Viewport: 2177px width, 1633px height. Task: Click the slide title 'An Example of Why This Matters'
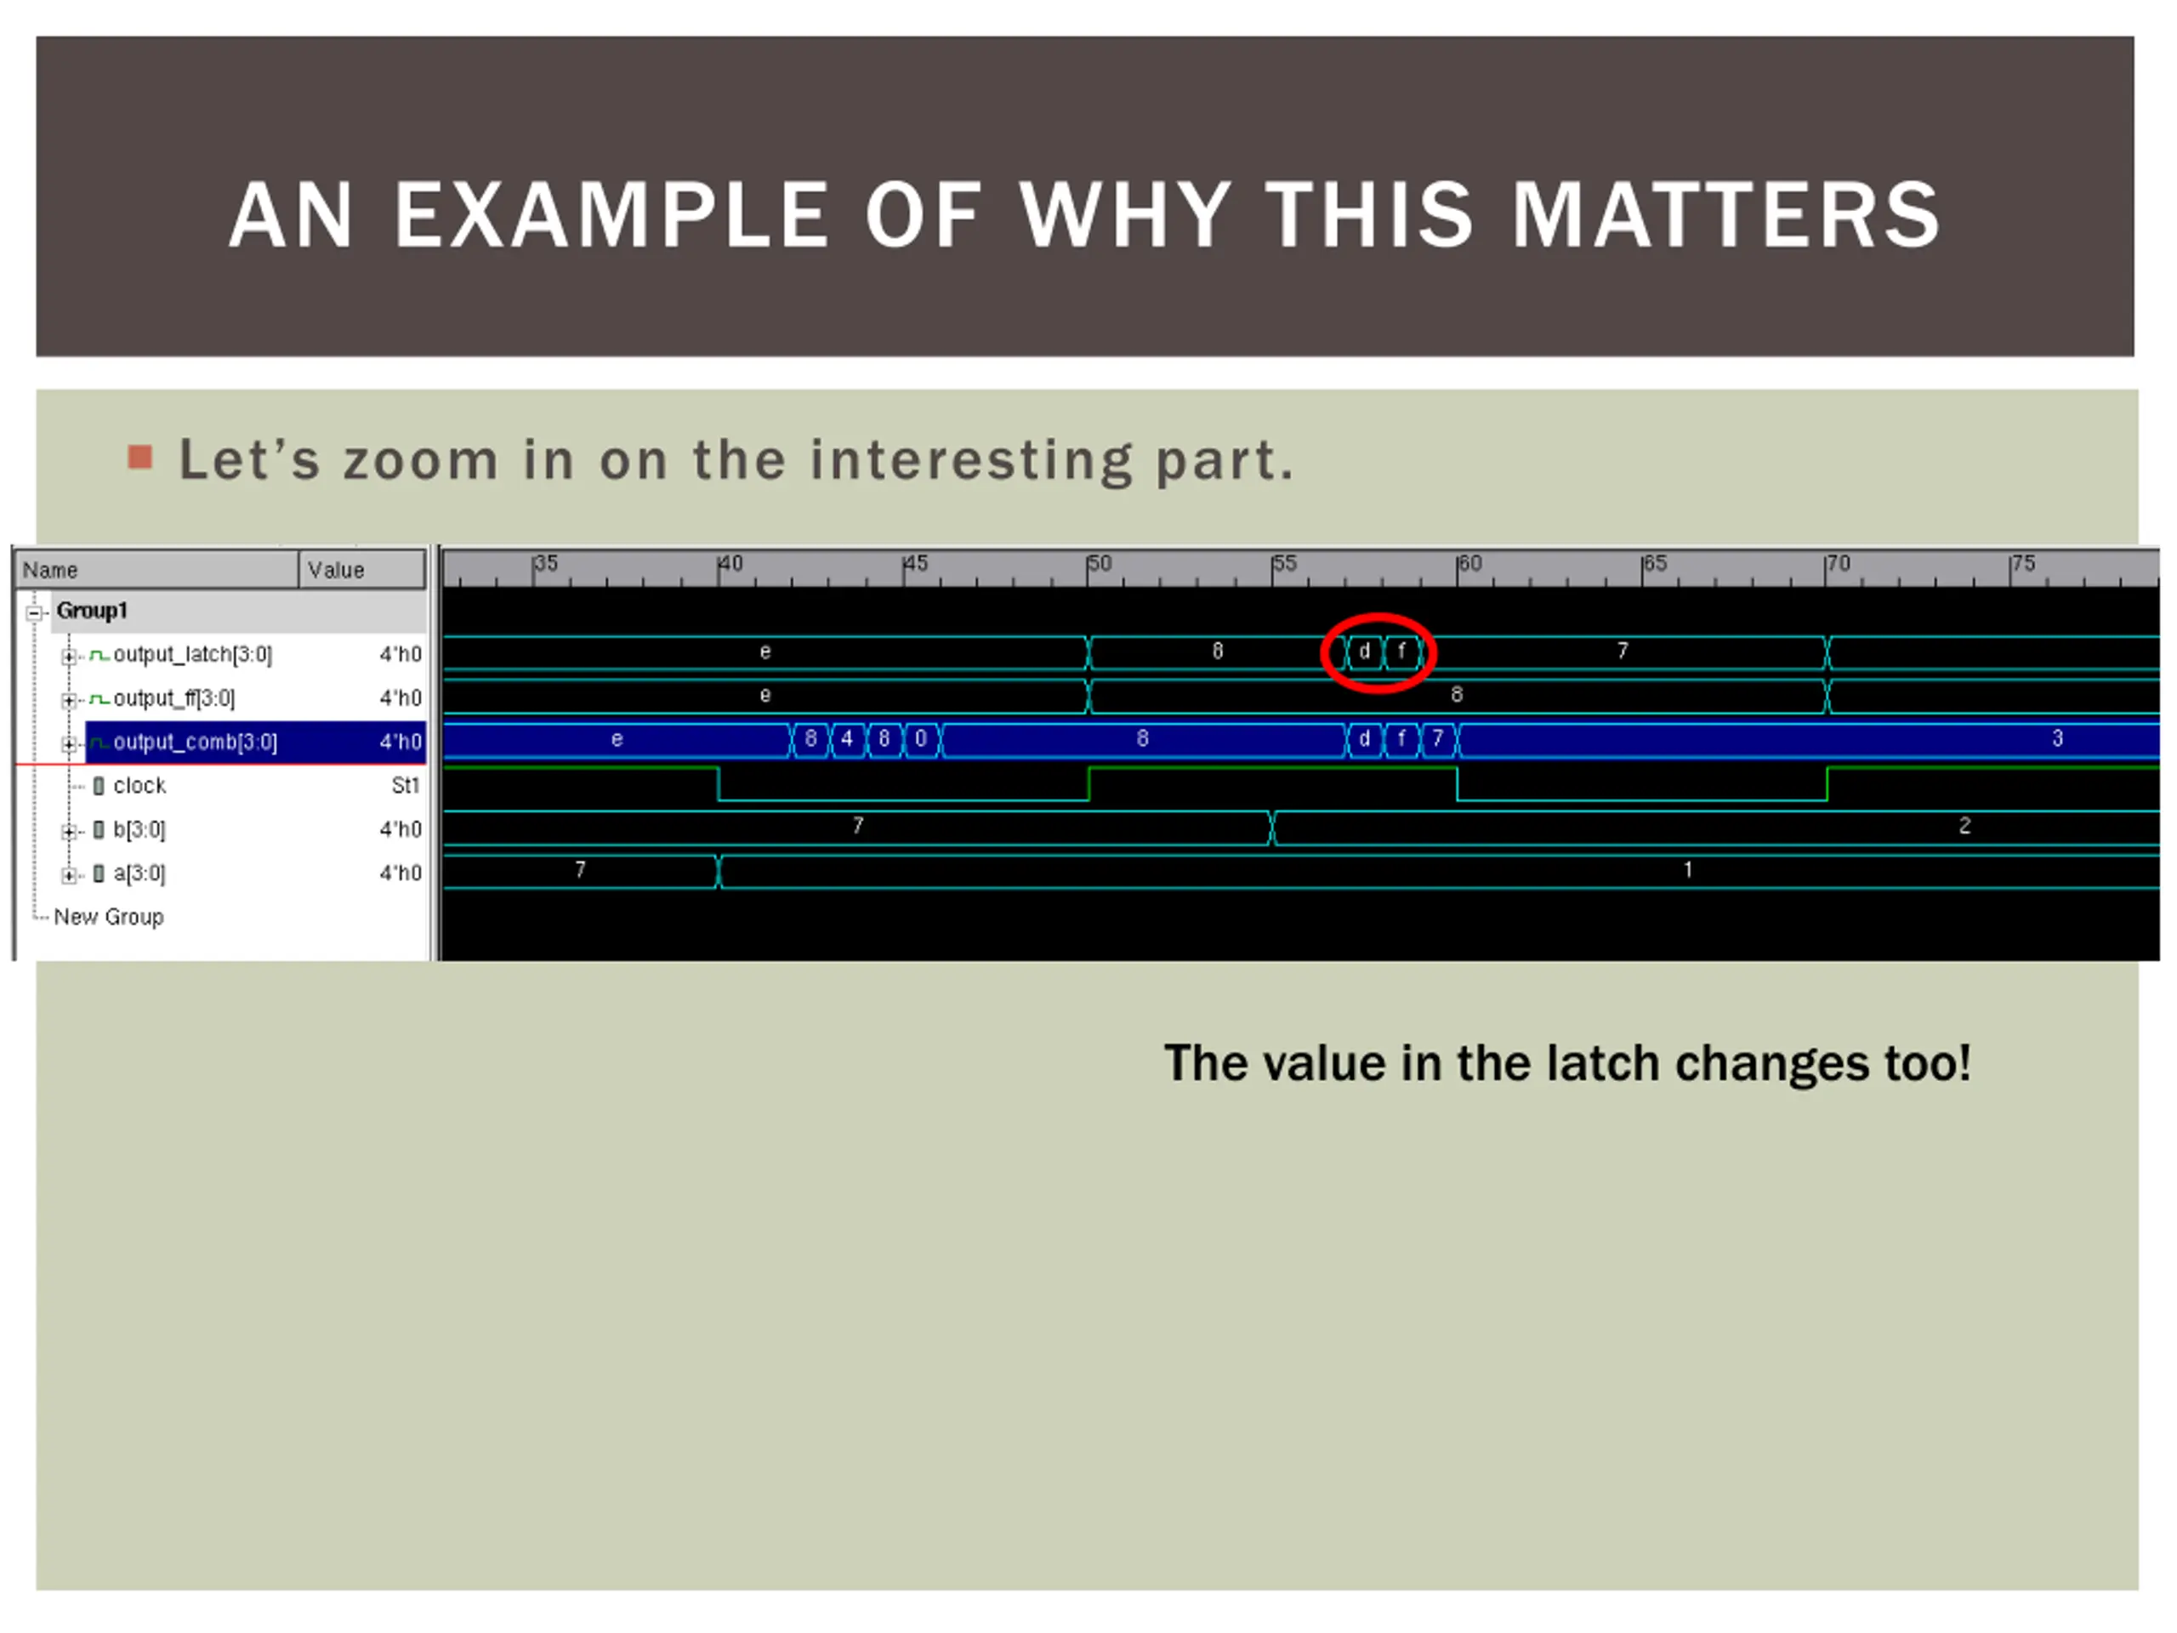coord(1083,215)
